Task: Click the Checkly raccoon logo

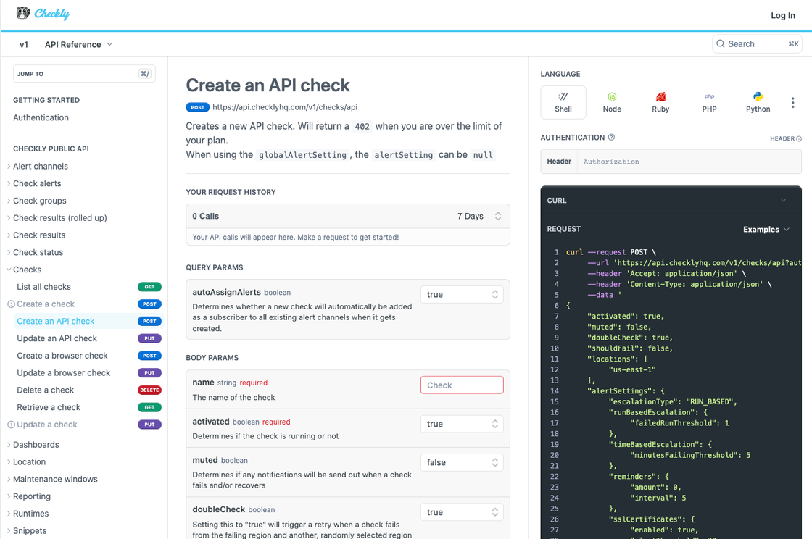Action: [x=24, y=13]
